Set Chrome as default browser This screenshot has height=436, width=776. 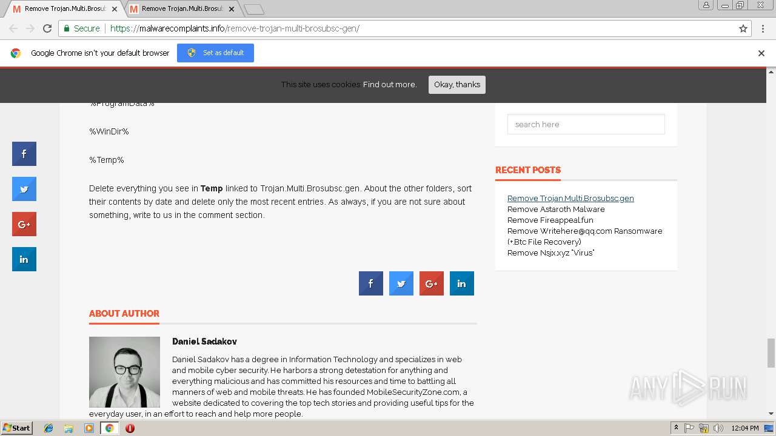coord(215,53)
